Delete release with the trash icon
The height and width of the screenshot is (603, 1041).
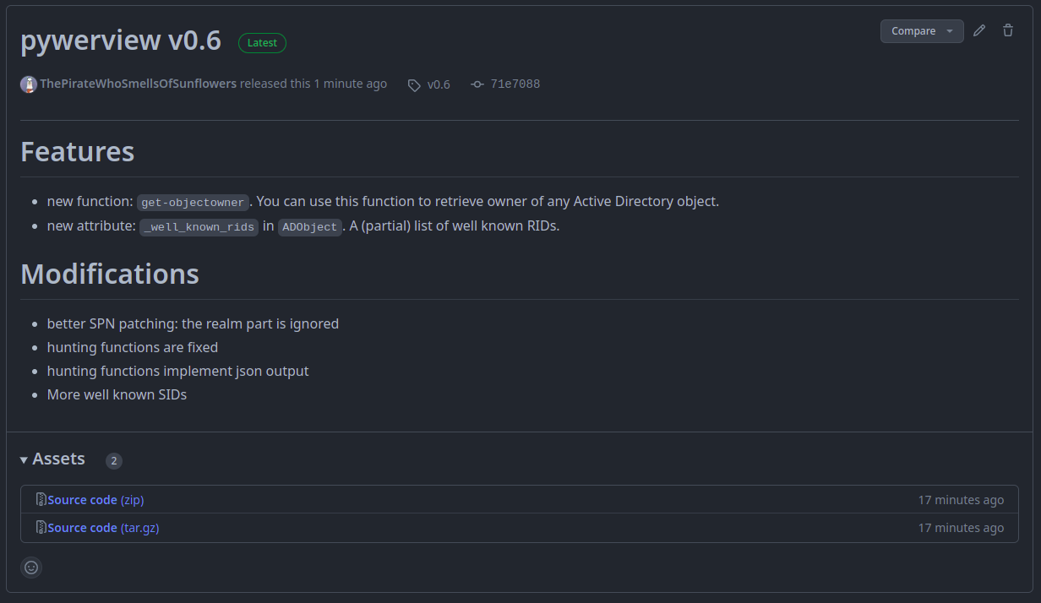click(x=1008, y=30)
